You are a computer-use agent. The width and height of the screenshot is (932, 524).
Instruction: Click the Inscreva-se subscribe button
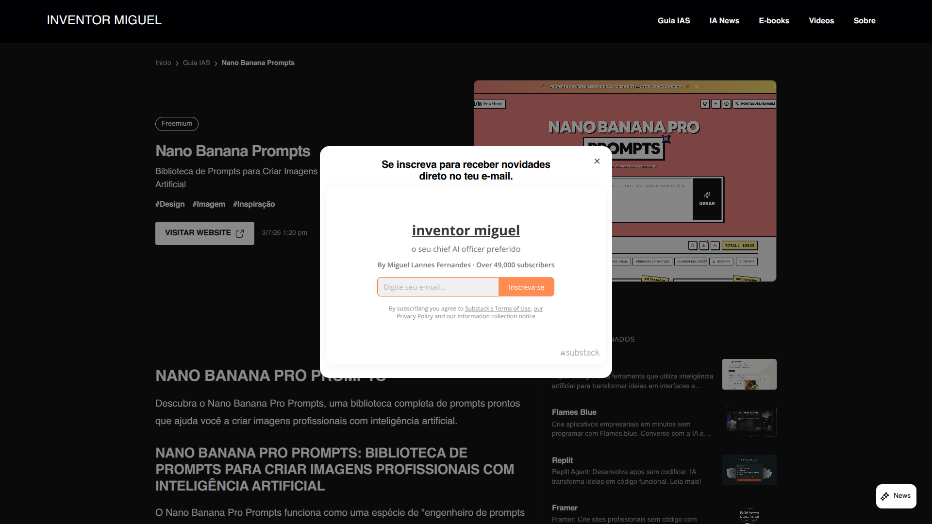point(526,287)
